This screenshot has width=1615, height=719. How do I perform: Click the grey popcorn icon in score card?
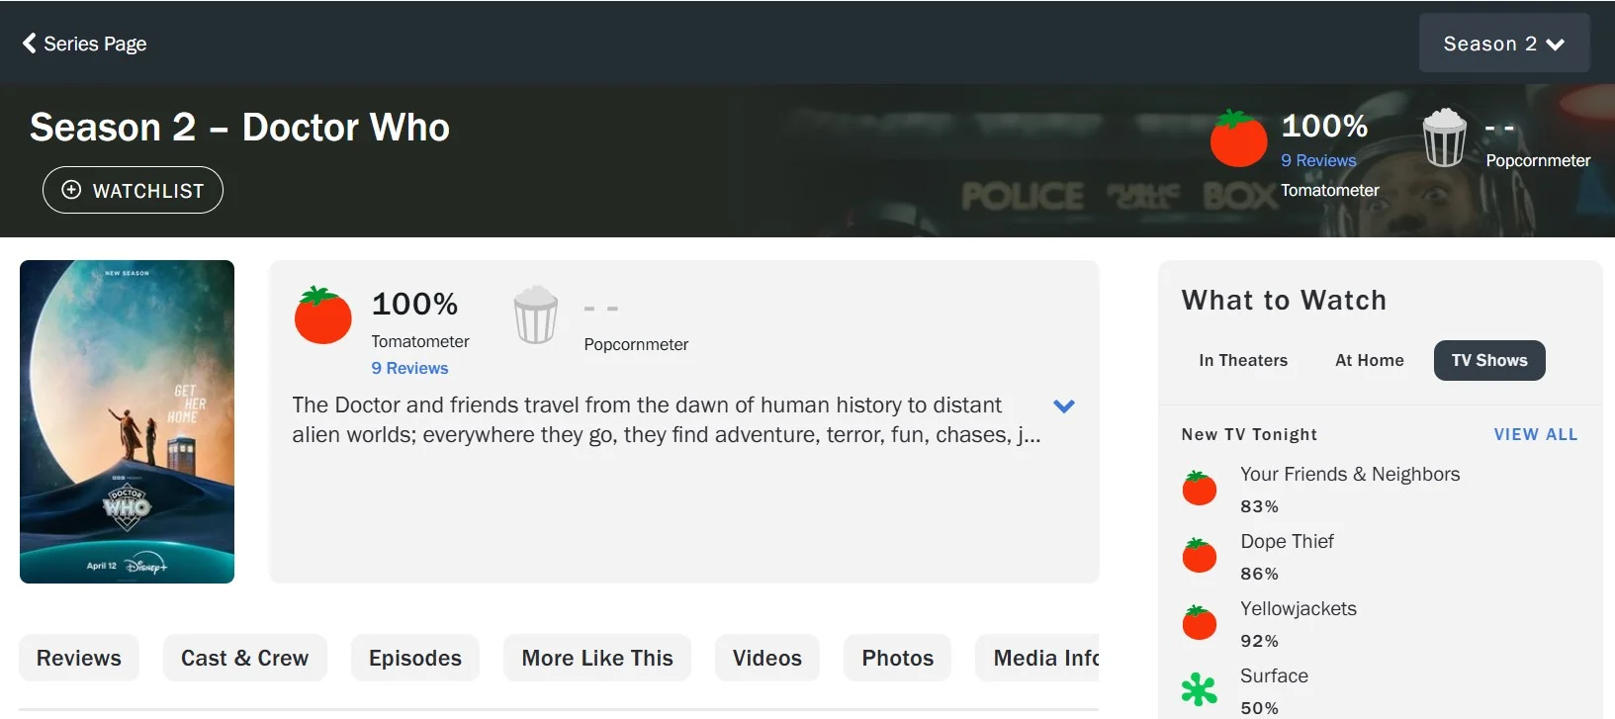(x=536, y=315)
